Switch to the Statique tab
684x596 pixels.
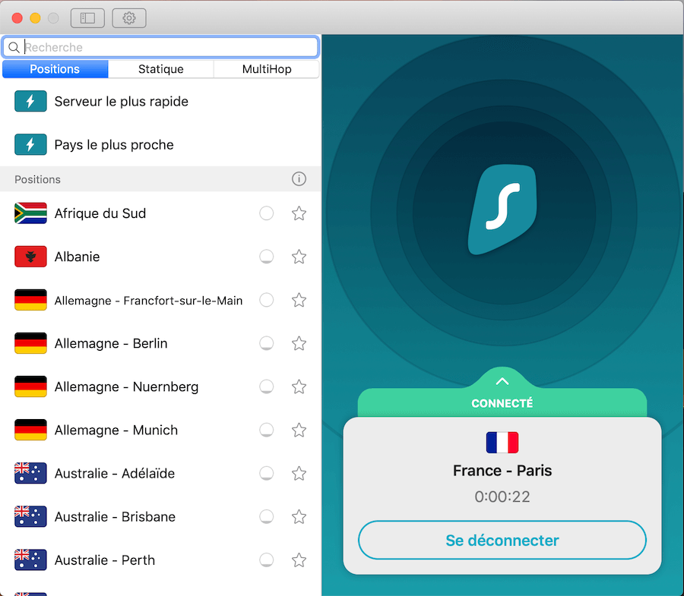160,69
